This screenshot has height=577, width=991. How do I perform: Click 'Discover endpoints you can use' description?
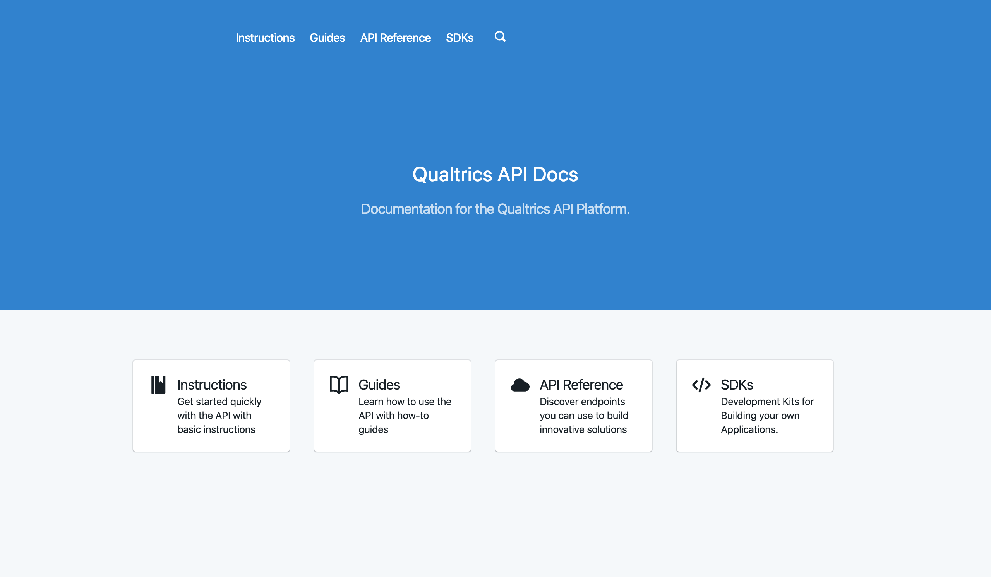tap(584, 416)
